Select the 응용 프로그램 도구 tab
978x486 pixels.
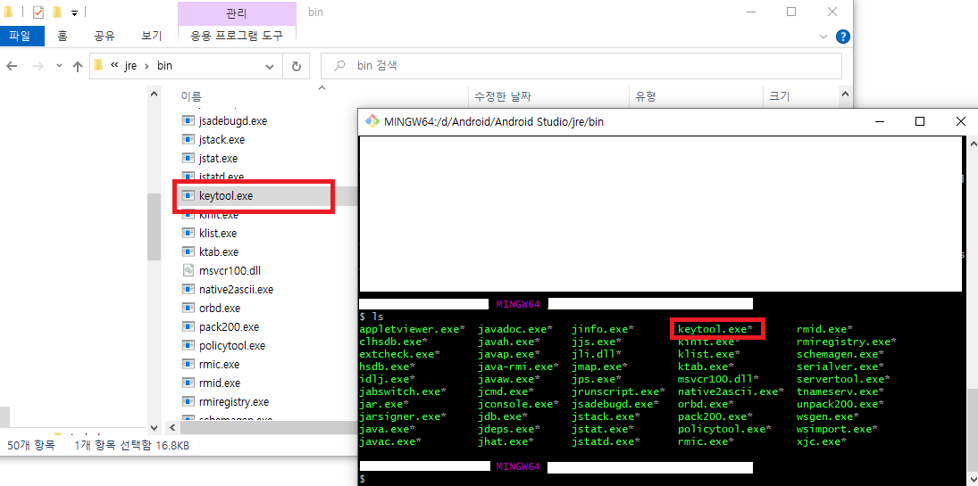click(237, 37)
